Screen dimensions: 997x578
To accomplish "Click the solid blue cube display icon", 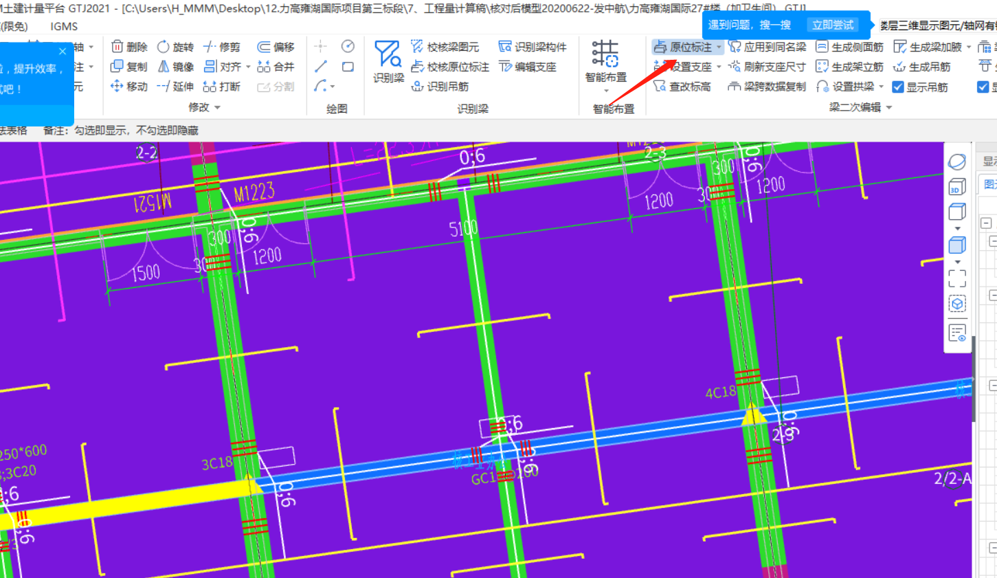I will click(x=957, y=245).
